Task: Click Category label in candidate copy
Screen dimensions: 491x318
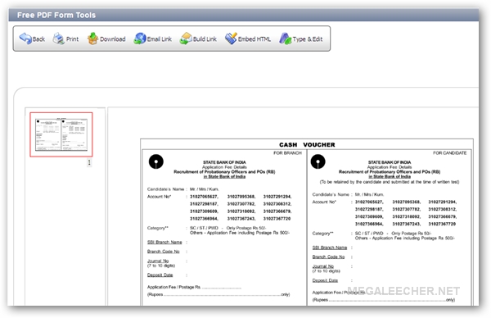Action: point(322,234)
